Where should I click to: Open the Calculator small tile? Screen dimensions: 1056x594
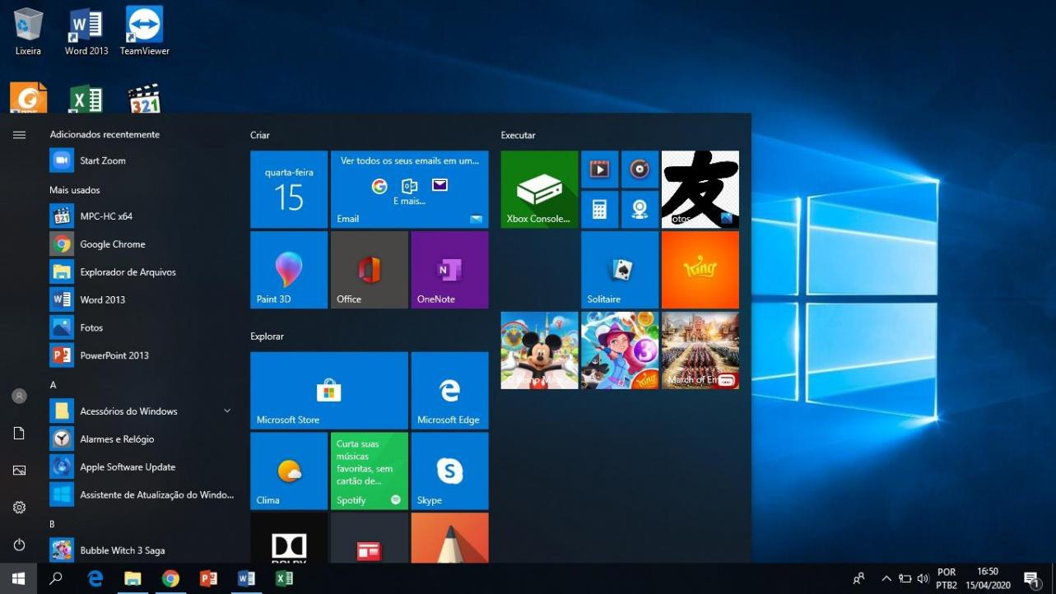(x=600, y=210)
